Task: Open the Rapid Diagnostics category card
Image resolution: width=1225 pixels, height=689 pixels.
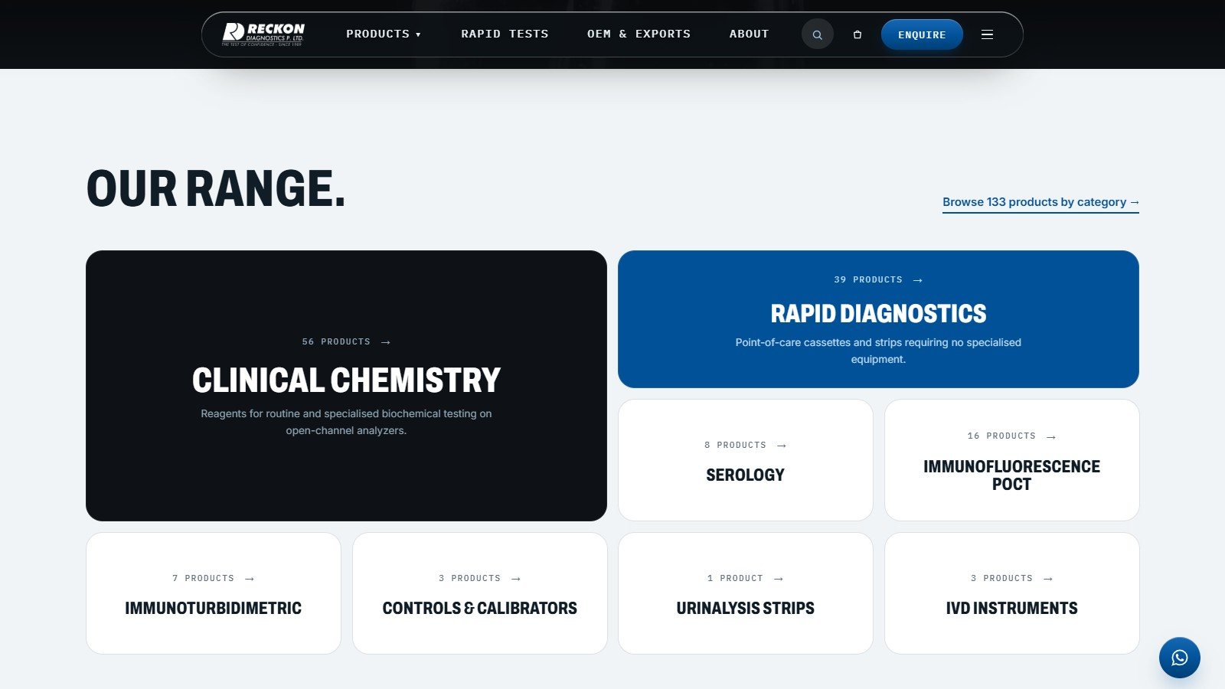Action: (878, 319)
